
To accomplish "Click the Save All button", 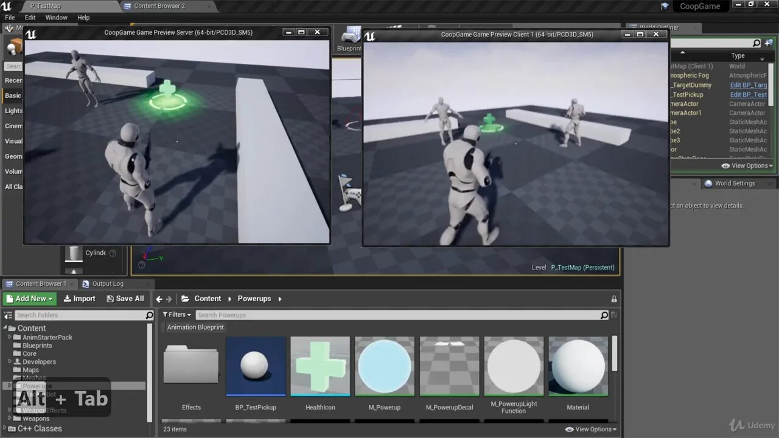I will click(125, 299).
